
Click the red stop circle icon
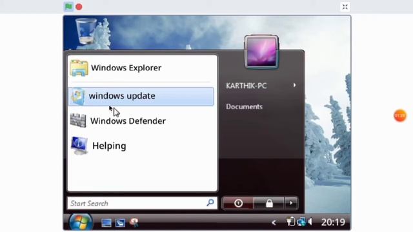[79, 7]
